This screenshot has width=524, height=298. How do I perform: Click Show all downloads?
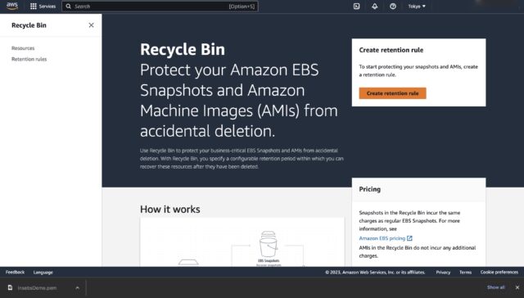point(495,287)
